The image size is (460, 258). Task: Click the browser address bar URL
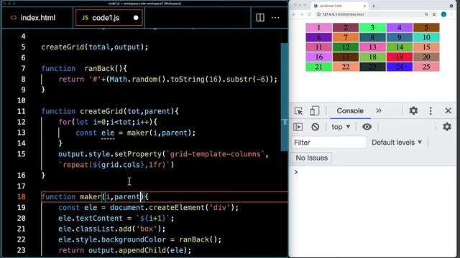pyautogui.click(x=343, y=14)
